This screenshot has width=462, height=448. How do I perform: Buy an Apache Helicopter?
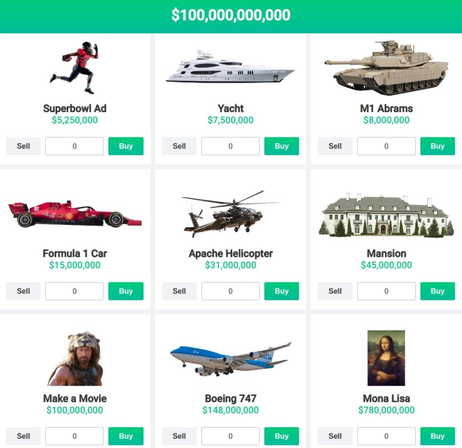[282, 291]
